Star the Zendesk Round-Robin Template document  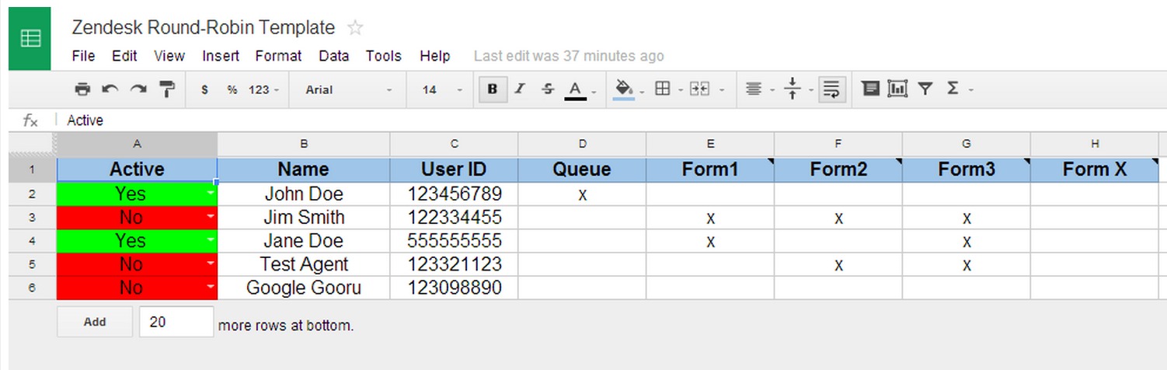(355, 28)
